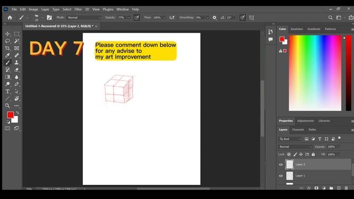The image size is (354, 199).
Task: Expand the Smoothing dropdown arrow
Action: 207,18
